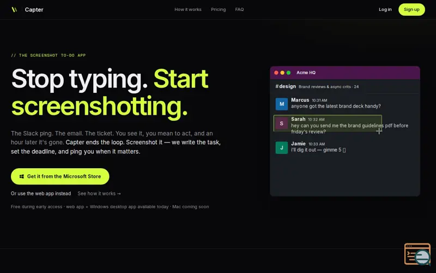Click the yellow dot in the Acme HQ window
The image size is (436, 273).
click(x=282, y=73)
